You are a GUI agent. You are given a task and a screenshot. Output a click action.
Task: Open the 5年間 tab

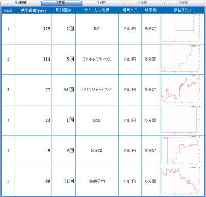pyautogui.click(x=185, y=3)
